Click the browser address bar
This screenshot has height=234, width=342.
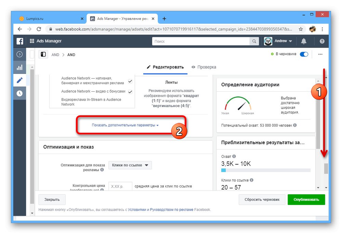pyautogui.click(x=173, y=29)
